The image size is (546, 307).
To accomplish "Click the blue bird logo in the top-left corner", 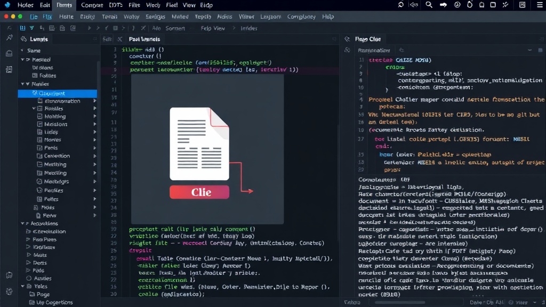I will point(7,5).
